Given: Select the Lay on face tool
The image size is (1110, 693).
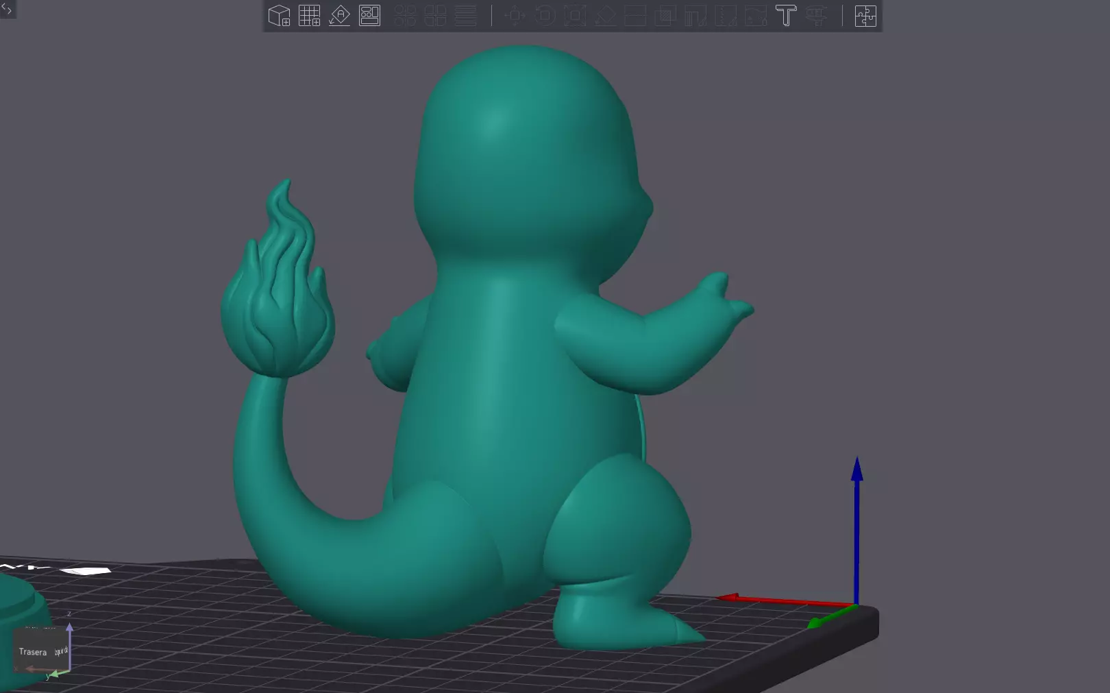Looking at the screenshot, I should 605,15.
